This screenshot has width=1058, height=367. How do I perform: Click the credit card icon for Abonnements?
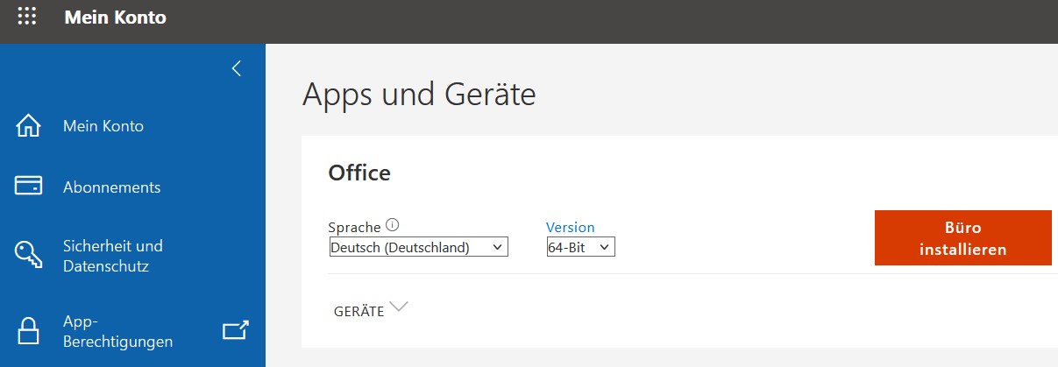coord(29,187)
